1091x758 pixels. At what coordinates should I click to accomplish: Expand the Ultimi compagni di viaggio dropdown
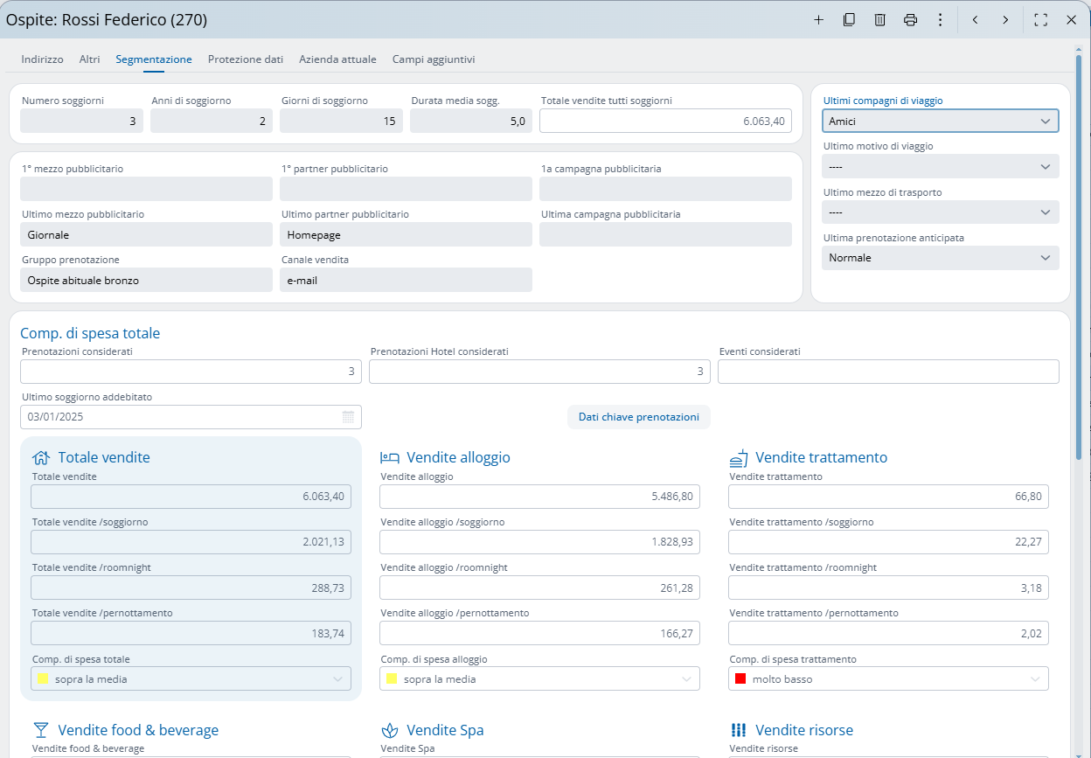click(1045, 122)
